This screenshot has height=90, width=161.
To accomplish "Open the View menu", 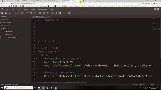I will click(x=33, y=10).
